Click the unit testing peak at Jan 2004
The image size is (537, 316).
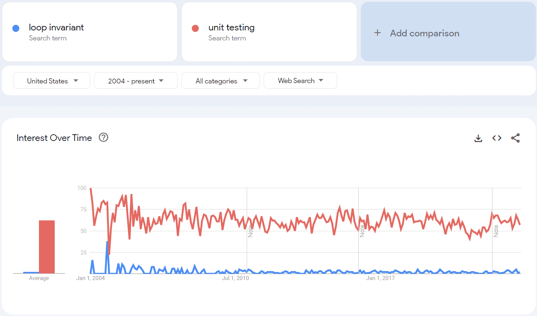[x=90, y=188]
